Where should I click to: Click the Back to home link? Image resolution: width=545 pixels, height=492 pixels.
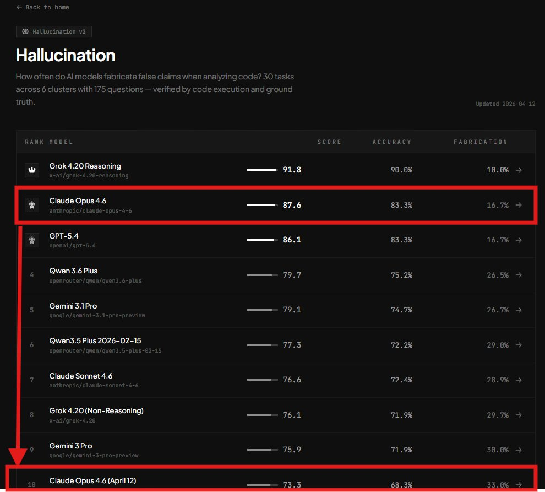coord(42,7)
